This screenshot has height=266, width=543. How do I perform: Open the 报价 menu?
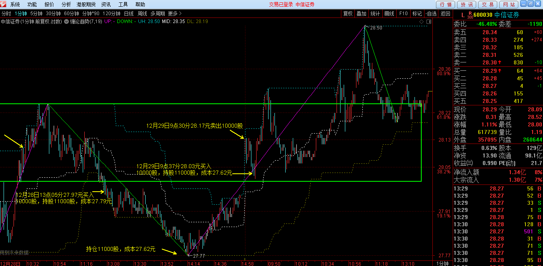49,4
